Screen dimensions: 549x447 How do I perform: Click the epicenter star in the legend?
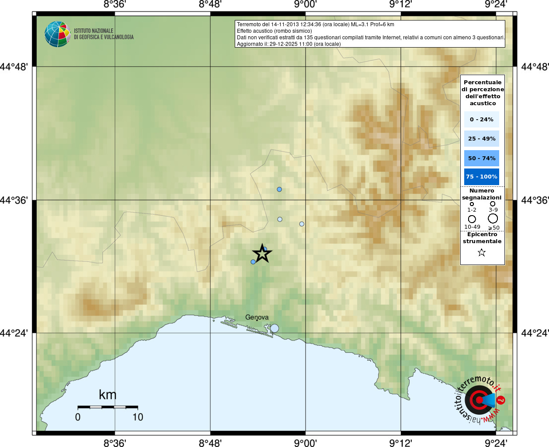tap(482, 252)
